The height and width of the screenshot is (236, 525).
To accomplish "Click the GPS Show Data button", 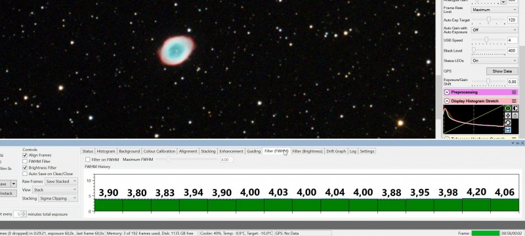I will pyautogui.click(x=502, y=71).
